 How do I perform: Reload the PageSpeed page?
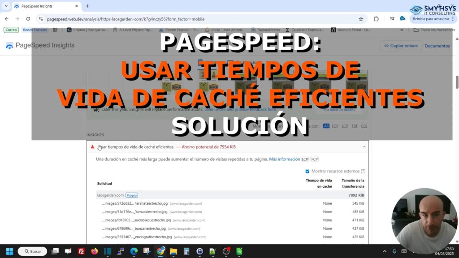tap(28, 19)
